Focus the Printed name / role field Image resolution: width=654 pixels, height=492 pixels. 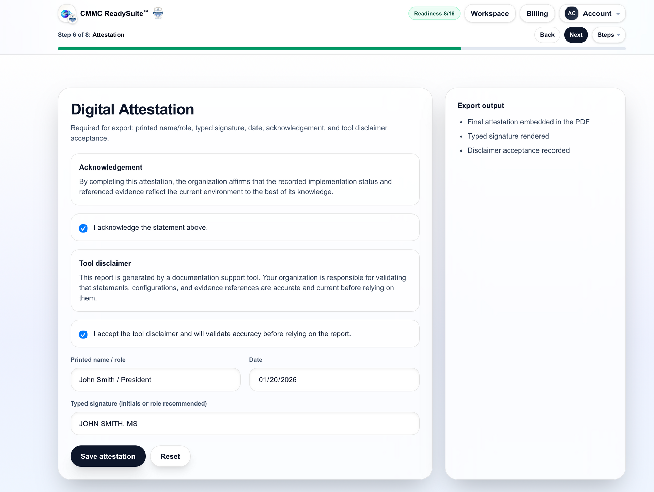[x=155, y=380]
